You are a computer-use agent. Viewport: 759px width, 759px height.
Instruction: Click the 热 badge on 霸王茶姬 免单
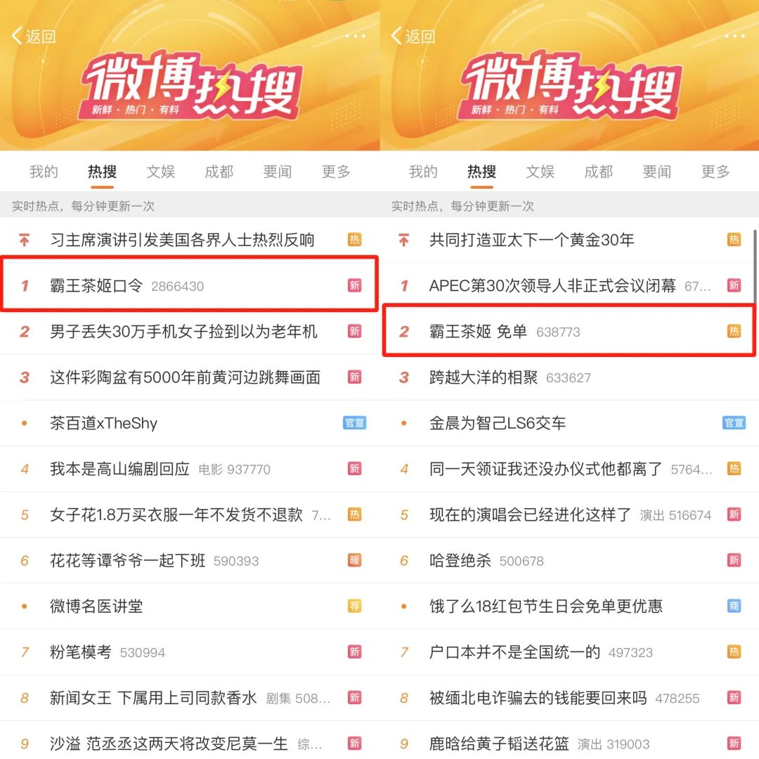pyautogui.click(x=734, y=331)
